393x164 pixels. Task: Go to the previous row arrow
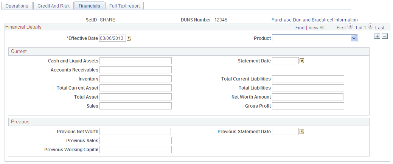tap(350, 27)
